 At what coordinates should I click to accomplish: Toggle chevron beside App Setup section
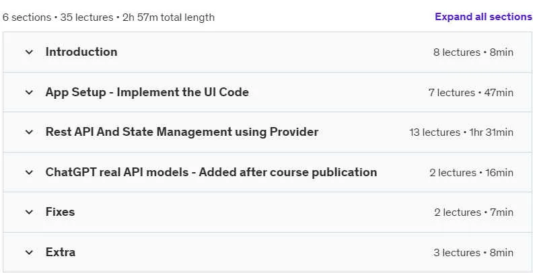29,92
